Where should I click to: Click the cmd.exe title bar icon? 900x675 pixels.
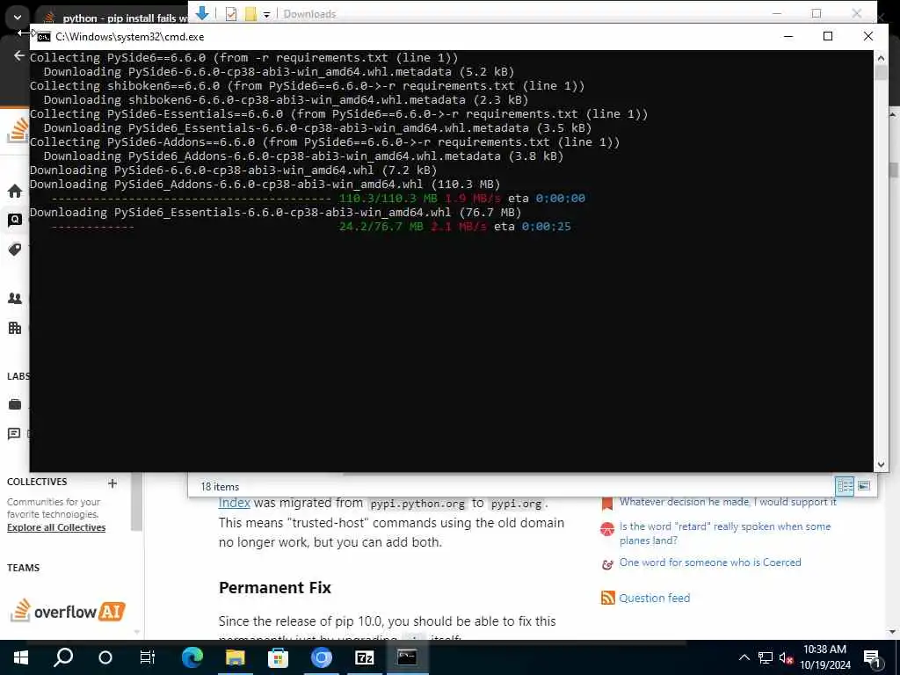44,37
